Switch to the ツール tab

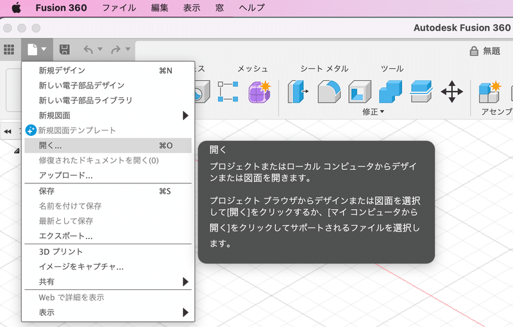[392, 69]
